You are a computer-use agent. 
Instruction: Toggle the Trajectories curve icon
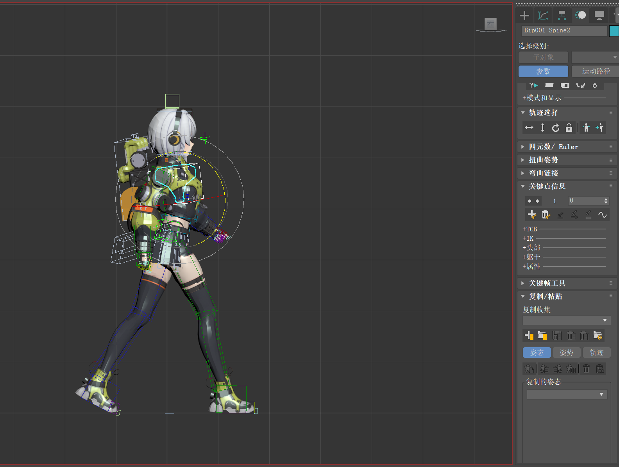tap(602, 215)
